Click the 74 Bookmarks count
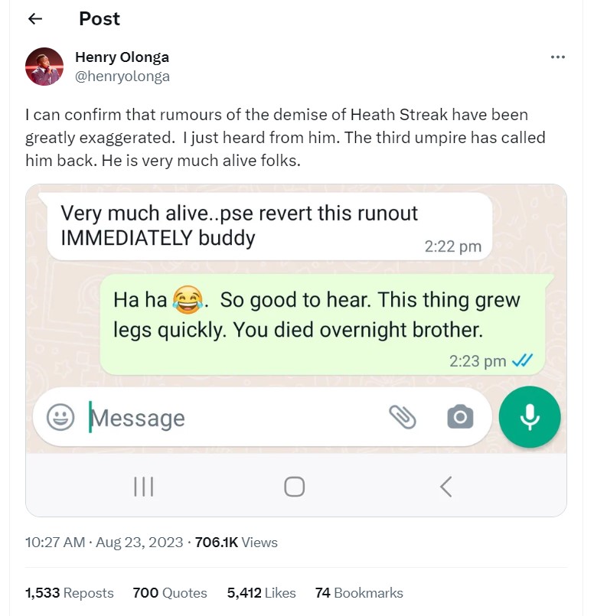 359,593
